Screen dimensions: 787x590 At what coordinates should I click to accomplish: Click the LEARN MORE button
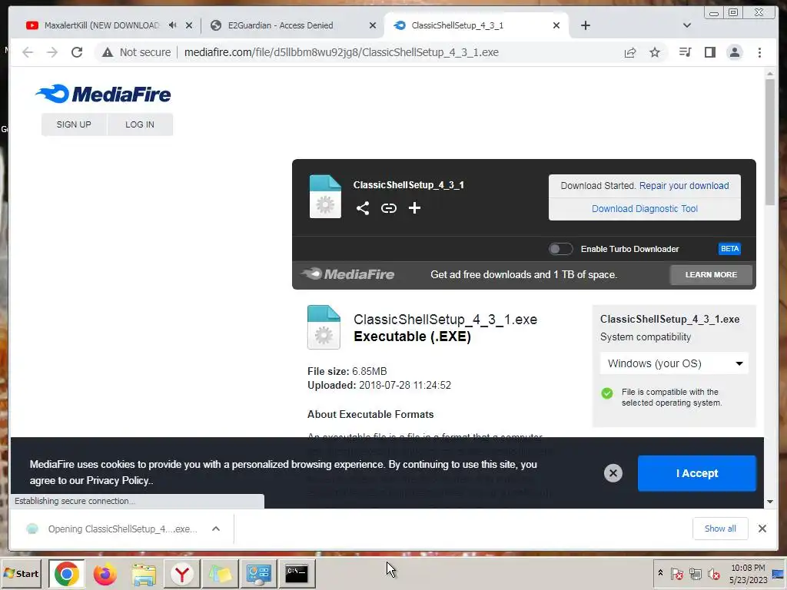coord(711,275)
